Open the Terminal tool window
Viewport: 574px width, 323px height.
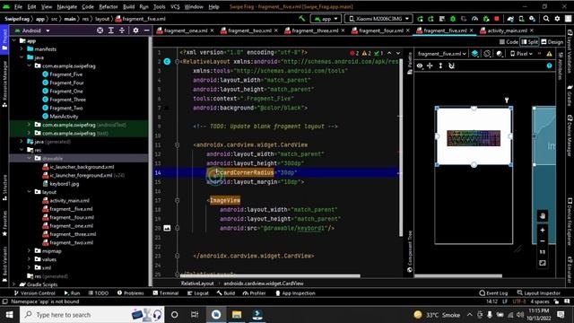(165, 293)
